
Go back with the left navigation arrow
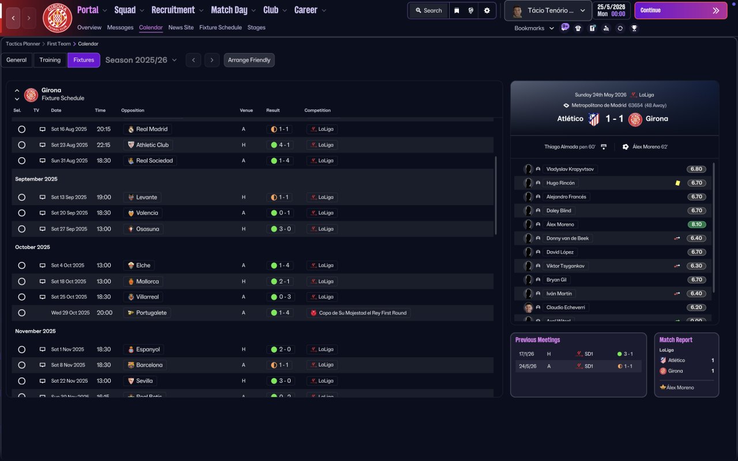(x=14, y=18)
